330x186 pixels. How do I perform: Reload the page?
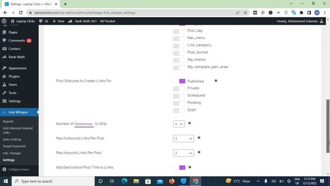pos(21,12)
